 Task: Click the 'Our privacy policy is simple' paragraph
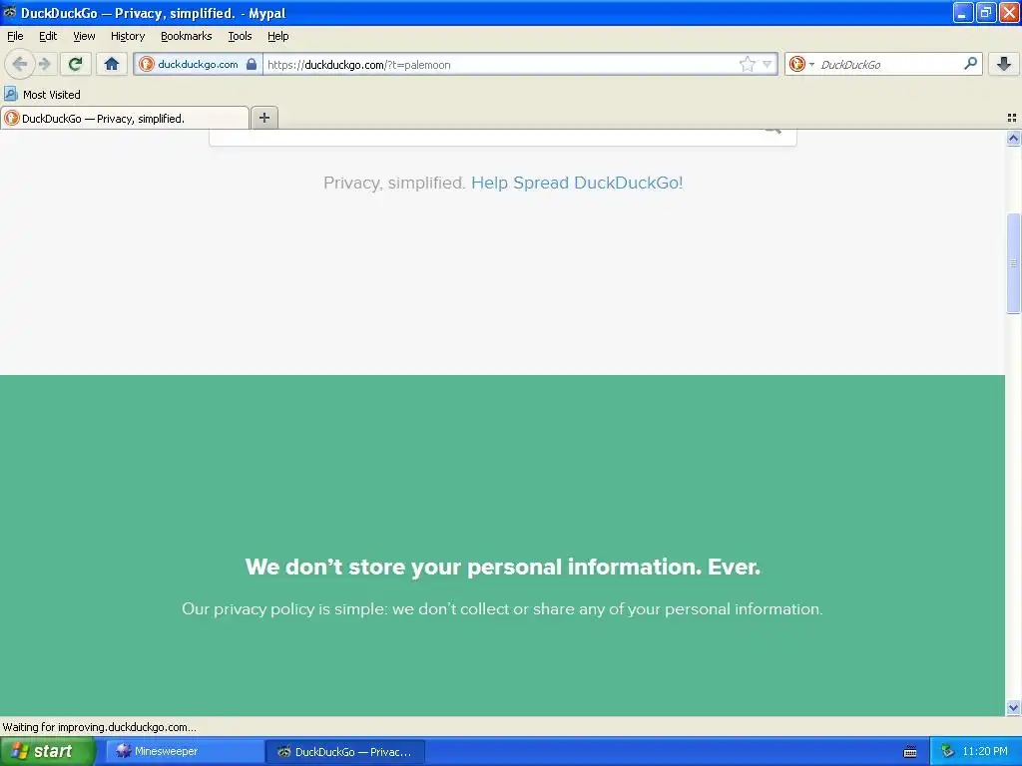[502, 609]
